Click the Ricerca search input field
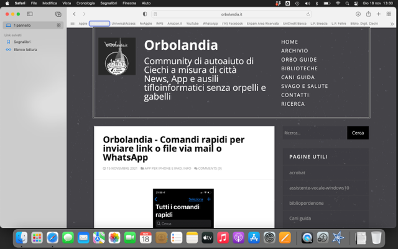Viewport: 398px width, 249px height. coord(315,133)
